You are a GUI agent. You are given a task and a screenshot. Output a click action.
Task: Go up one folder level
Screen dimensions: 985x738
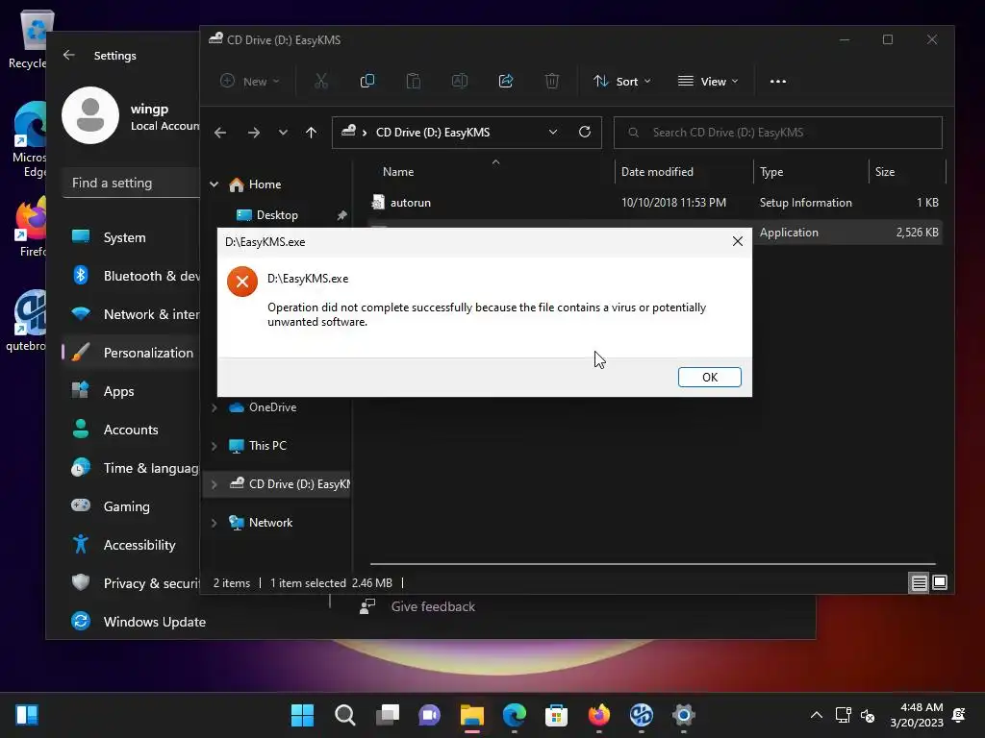click(311, 133)
